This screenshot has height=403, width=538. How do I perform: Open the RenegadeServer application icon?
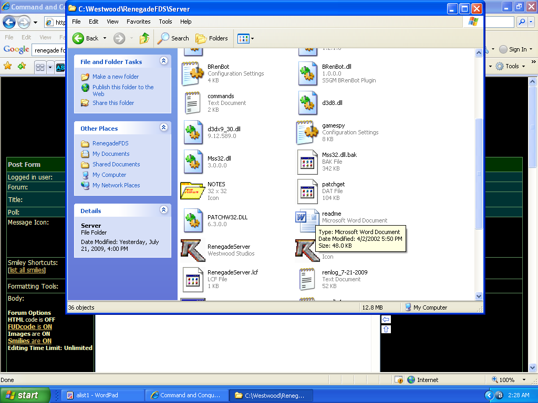click(x=193, y=250)
